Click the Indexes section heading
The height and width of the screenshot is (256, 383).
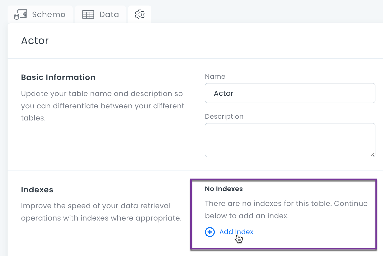coord(37,190)
